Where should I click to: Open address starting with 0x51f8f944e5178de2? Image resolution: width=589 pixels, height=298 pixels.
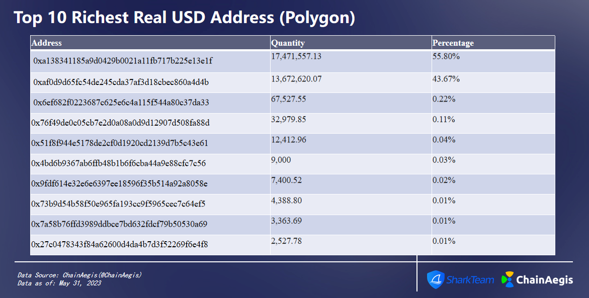click(x=119, y=143)
